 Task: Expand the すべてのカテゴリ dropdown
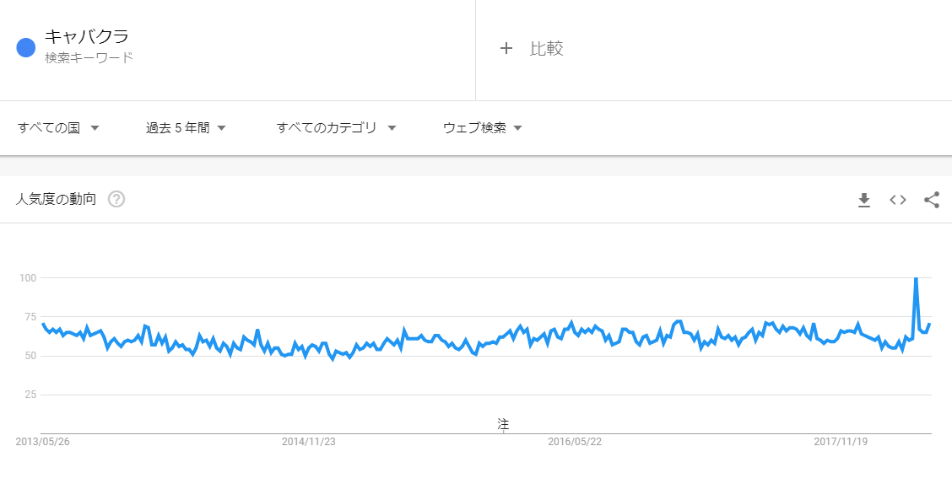337,128
